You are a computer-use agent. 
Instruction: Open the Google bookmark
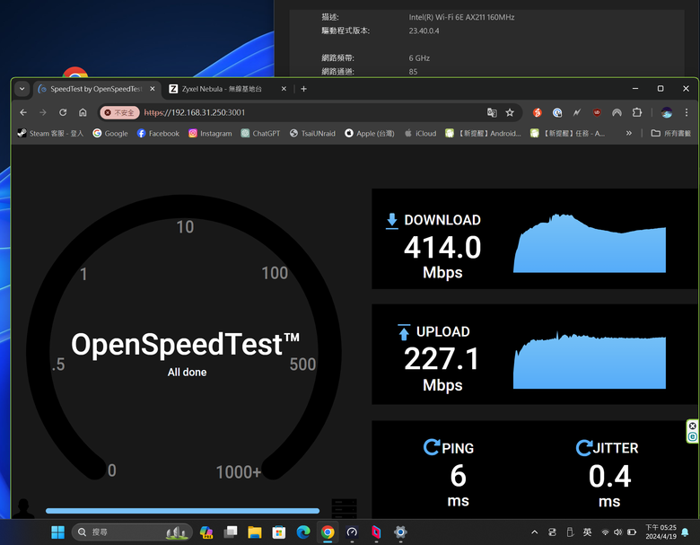pyautogui.click(x=110, y=133)
